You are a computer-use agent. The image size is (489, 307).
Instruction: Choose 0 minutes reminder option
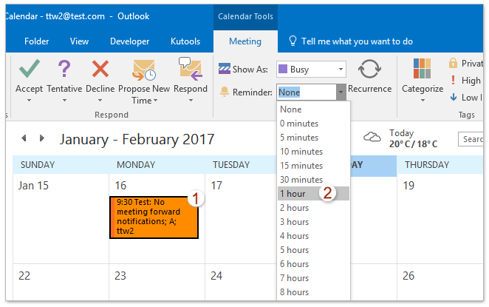click(x=313, y=124)
